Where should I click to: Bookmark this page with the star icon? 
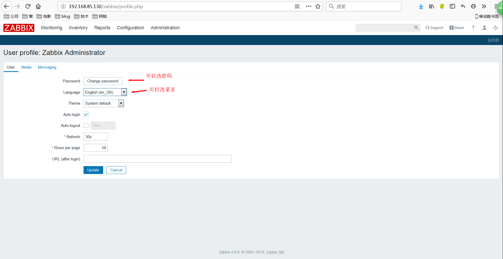point(318,6)
